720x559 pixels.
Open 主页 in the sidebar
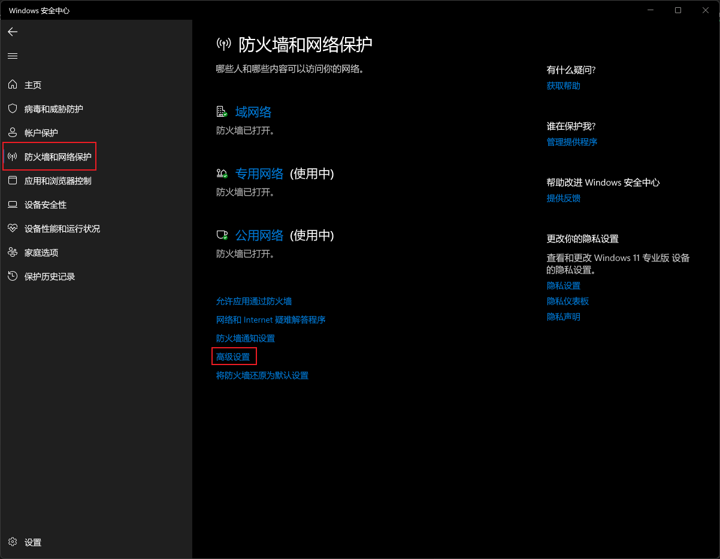pyautogui.click(x=96, y=85)
